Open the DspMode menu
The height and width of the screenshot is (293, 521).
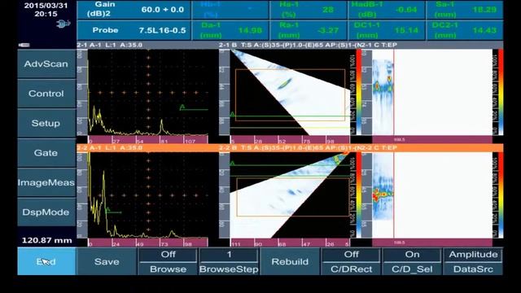[46, 212]
